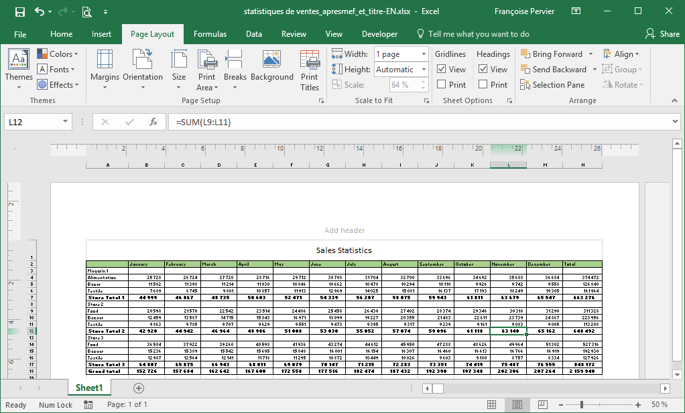685x413 pixels.
Task: Open the Name Box dropdown
Action: click(66, 122)
